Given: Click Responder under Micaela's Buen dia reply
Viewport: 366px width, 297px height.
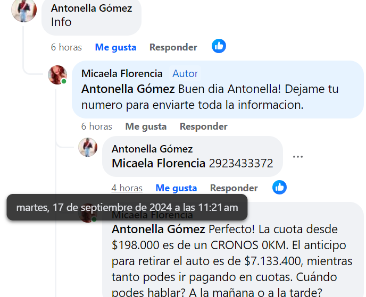Looking at the screenshot, I should coord(204,126).
